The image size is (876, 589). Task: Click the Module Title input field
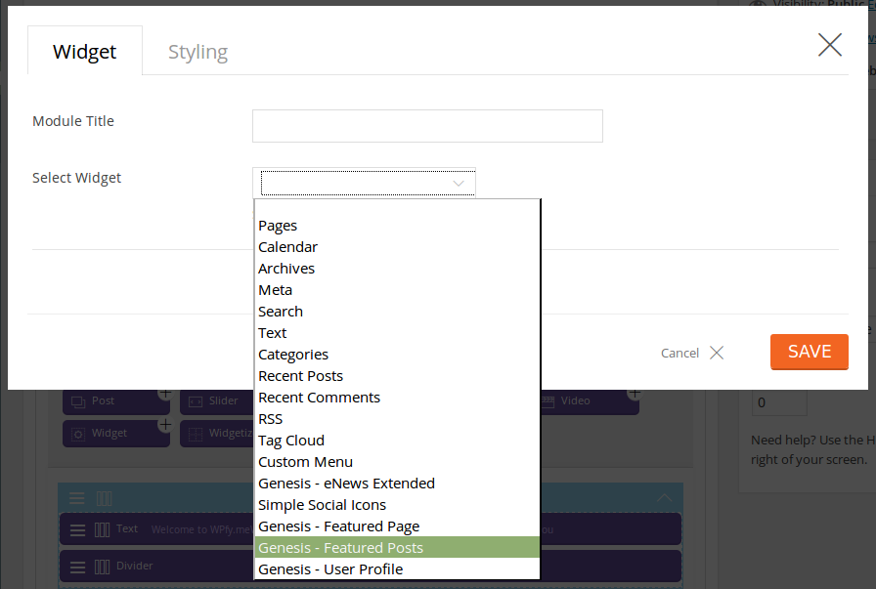pyautogui.click(x=427, y=126)
